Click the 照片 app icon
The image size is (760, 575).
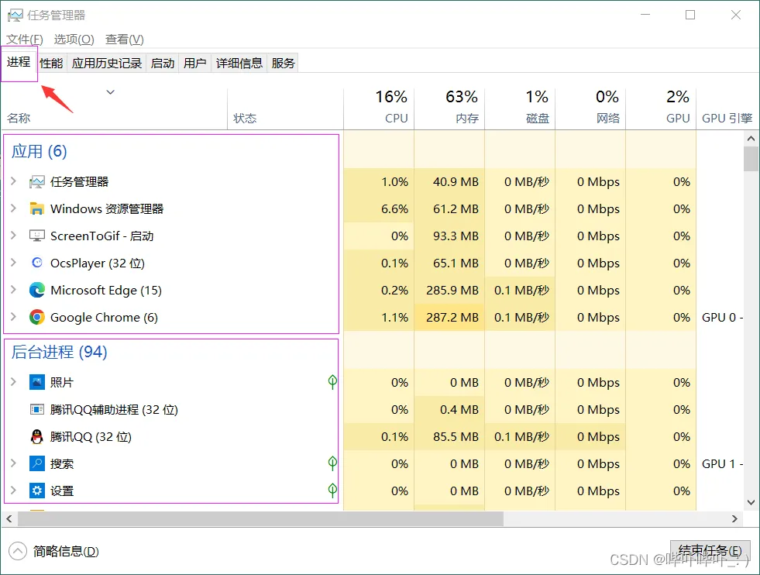coord(37,382)
